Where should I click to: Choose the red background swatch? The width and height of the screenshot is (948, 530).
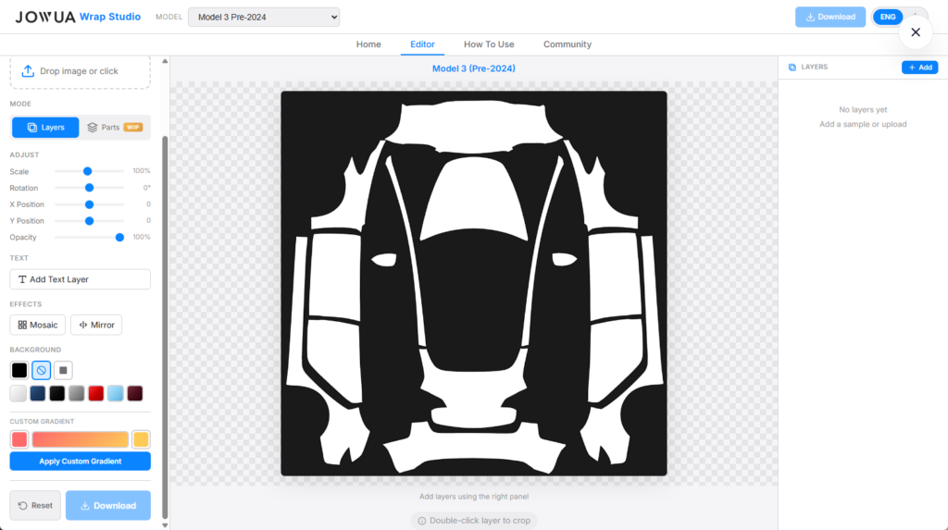(96, 393)
